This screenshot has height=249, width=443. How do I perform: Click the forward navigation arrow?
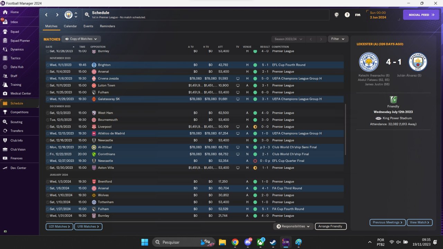click(x=57, y=15)
